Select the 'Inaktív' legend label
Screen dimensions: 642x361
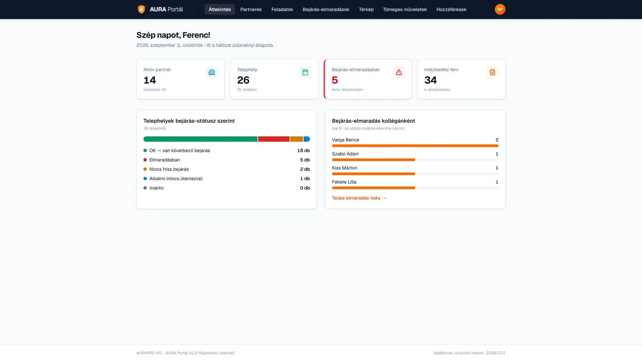156,188
